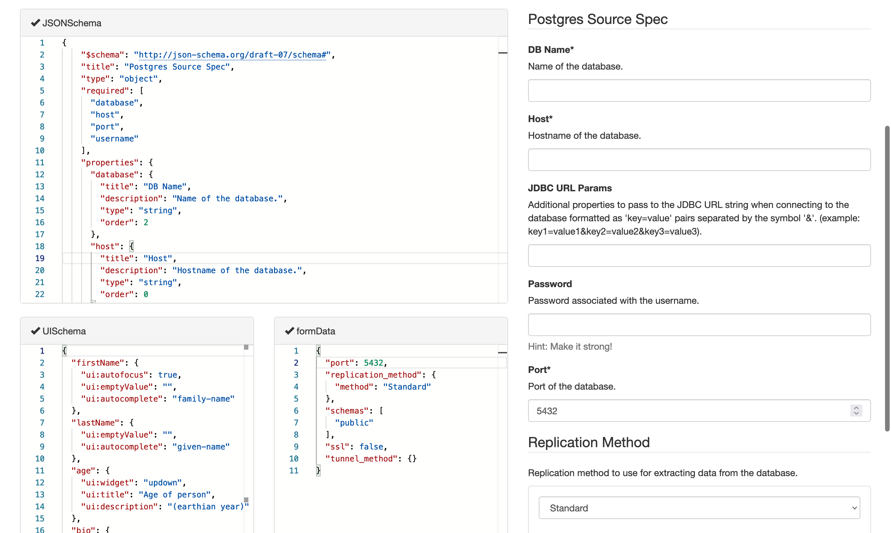This screenshot has width=891, height=533.
Task: Select the JDBC URL Params input
Action: (x=699, y=256)
